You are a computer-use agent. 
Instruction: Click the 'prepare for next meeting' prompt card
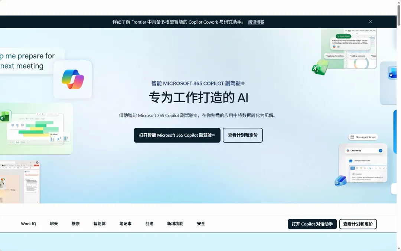coord(32,61)
